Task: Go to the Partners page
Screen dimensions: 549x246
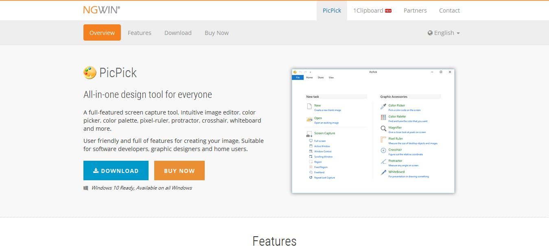Action: click(415, 11)
